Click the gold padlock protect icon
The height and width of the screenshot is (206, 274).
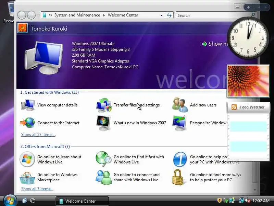178,177
